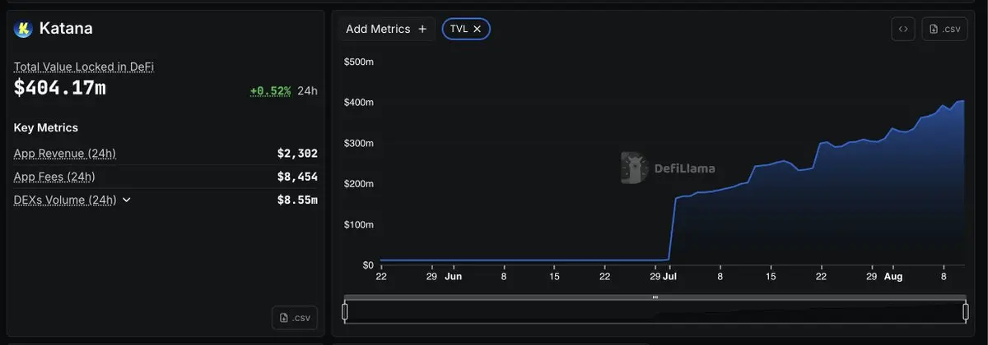Open the Add Metrics dropdown

pyautogui.click(x=386, y=29)
